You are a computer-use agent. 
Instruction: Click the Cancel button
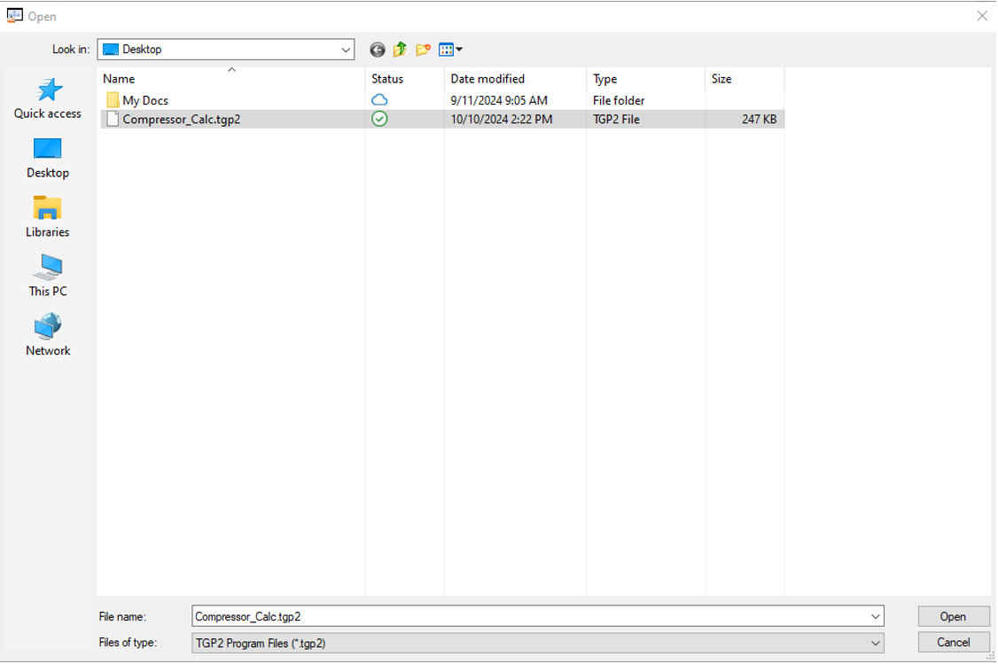954,643
